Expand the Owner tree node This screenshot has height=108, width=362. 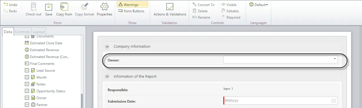click(27, 98)
